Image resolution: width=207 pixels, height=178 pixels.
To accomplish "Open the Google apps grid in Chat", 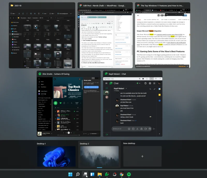I will [x=154, y=83].
